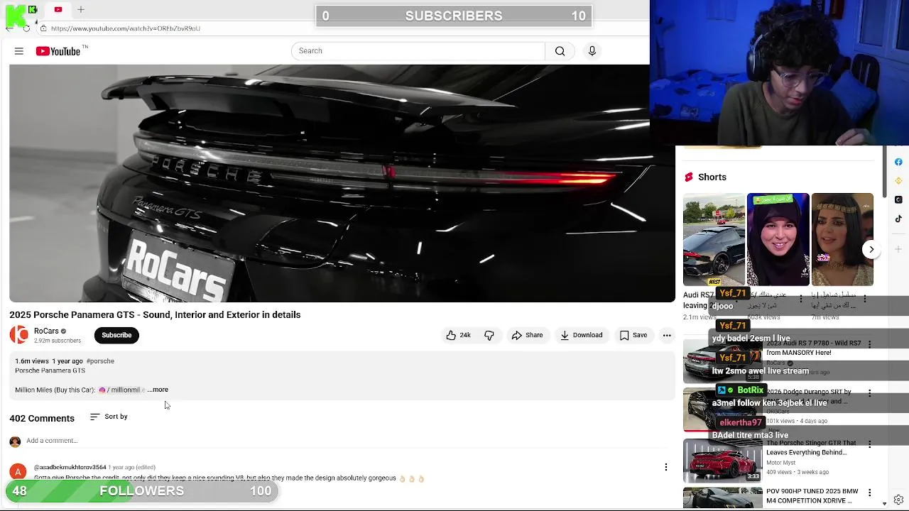The image size is (909, 511).
Task: Click the YouTube search box
Action: (418, 51)
